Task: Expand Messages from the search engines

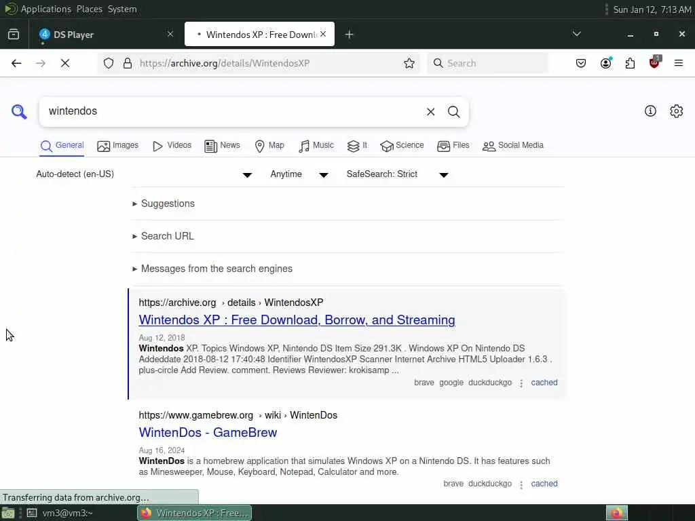Action: click(212, 269)
